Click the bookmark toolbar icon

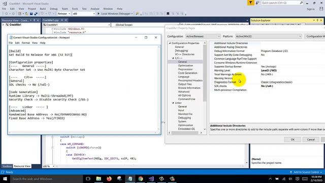click(168, 14)
